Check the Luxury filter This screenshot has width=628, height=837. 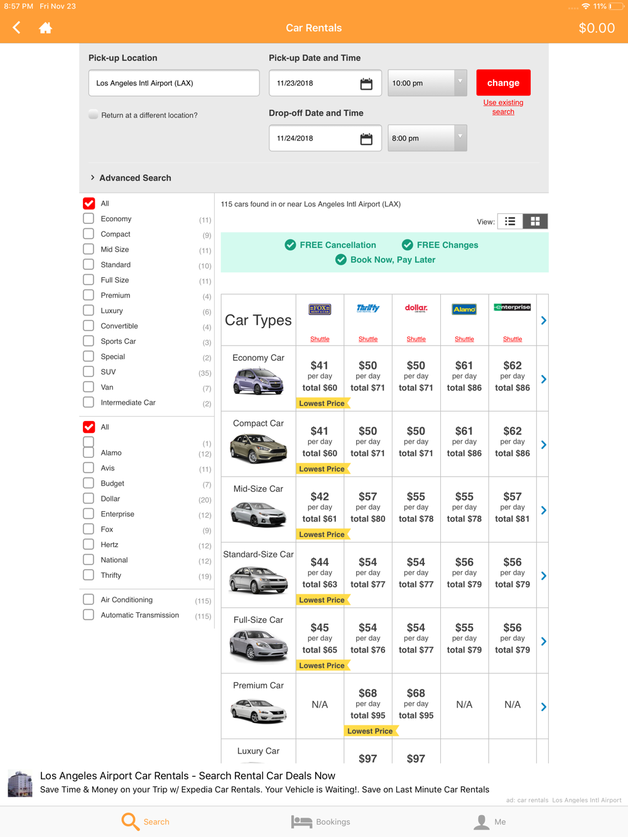tap(89, 311)
